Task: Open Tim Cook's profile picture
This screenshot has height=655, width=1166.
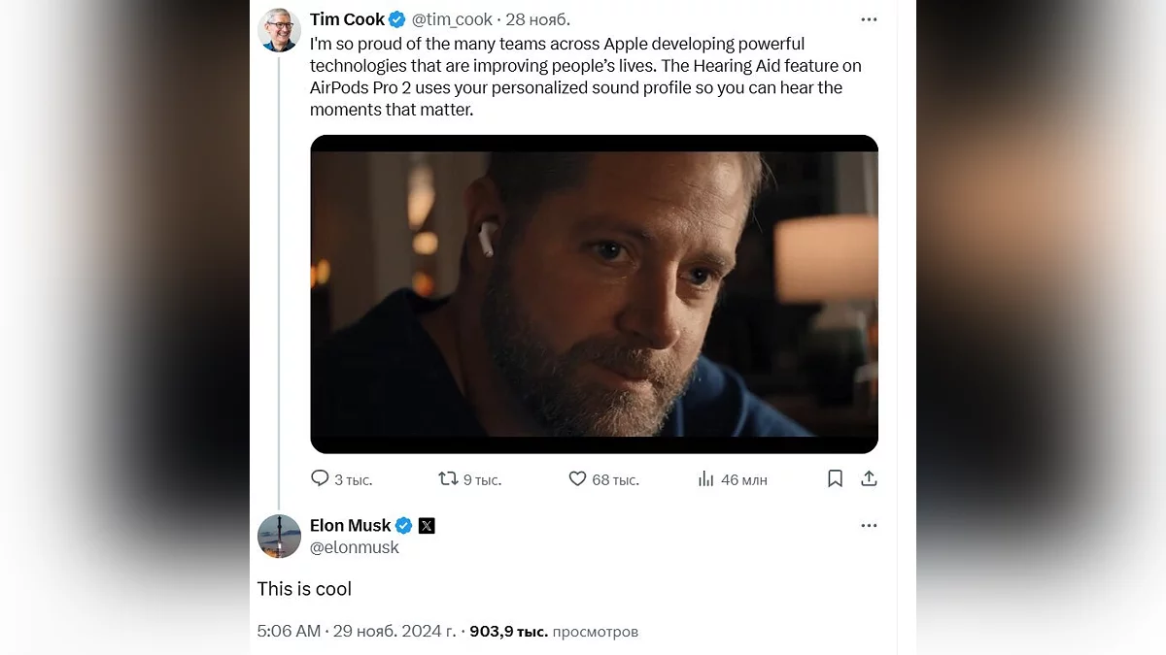Action: point(279,30)
